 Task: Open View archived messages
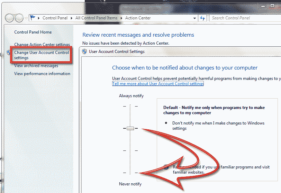[36, 66]
